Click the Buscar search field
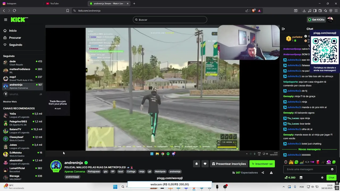 (x=170, y=20)
